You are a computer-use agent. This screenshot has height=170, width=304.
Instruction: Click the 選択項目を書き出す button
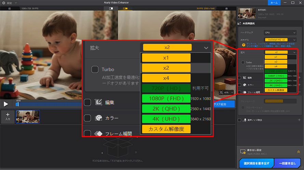pos(256,164)
